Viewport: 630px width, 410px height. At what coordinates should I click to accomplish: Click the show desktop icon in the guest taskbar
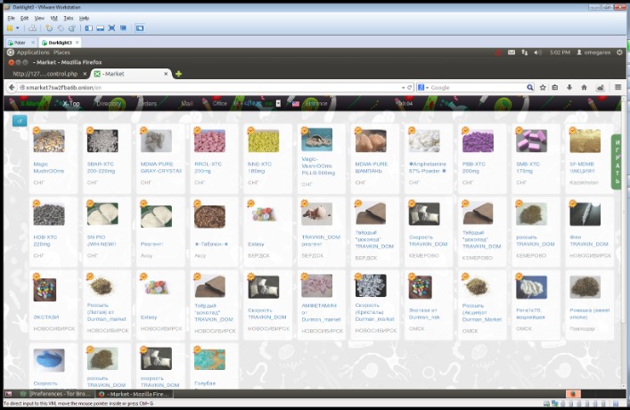[8, 394]
